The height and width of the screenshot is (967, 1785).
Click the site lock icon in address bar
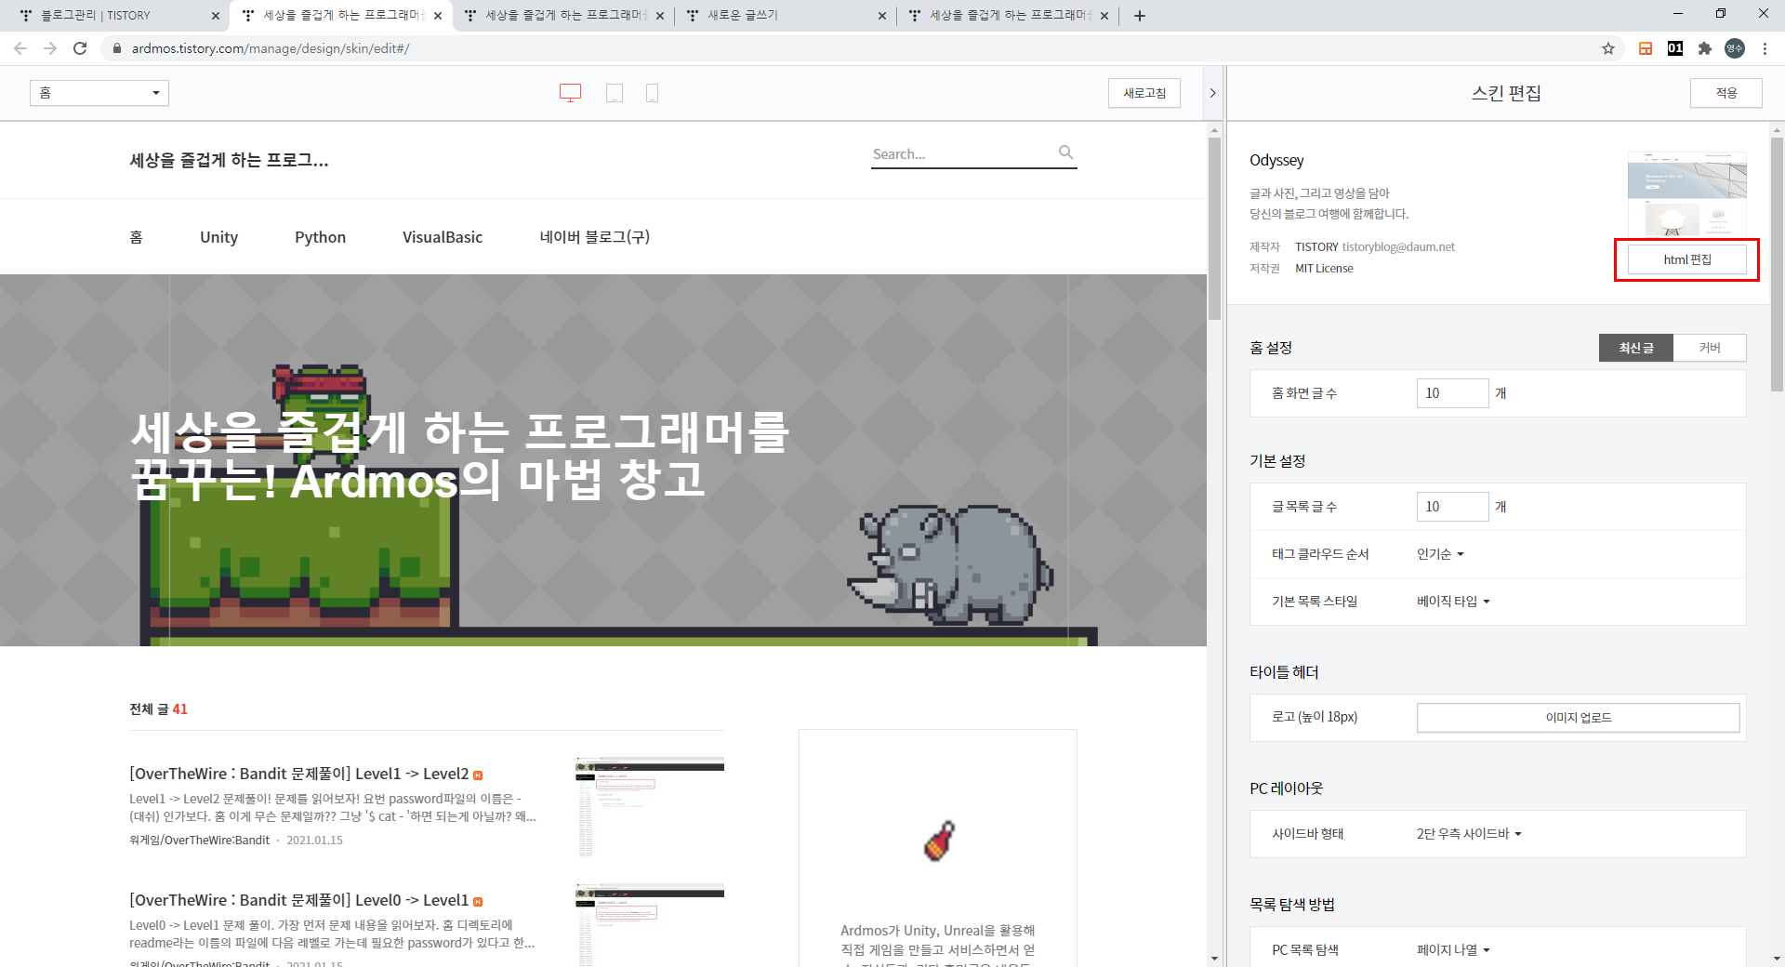116,48
